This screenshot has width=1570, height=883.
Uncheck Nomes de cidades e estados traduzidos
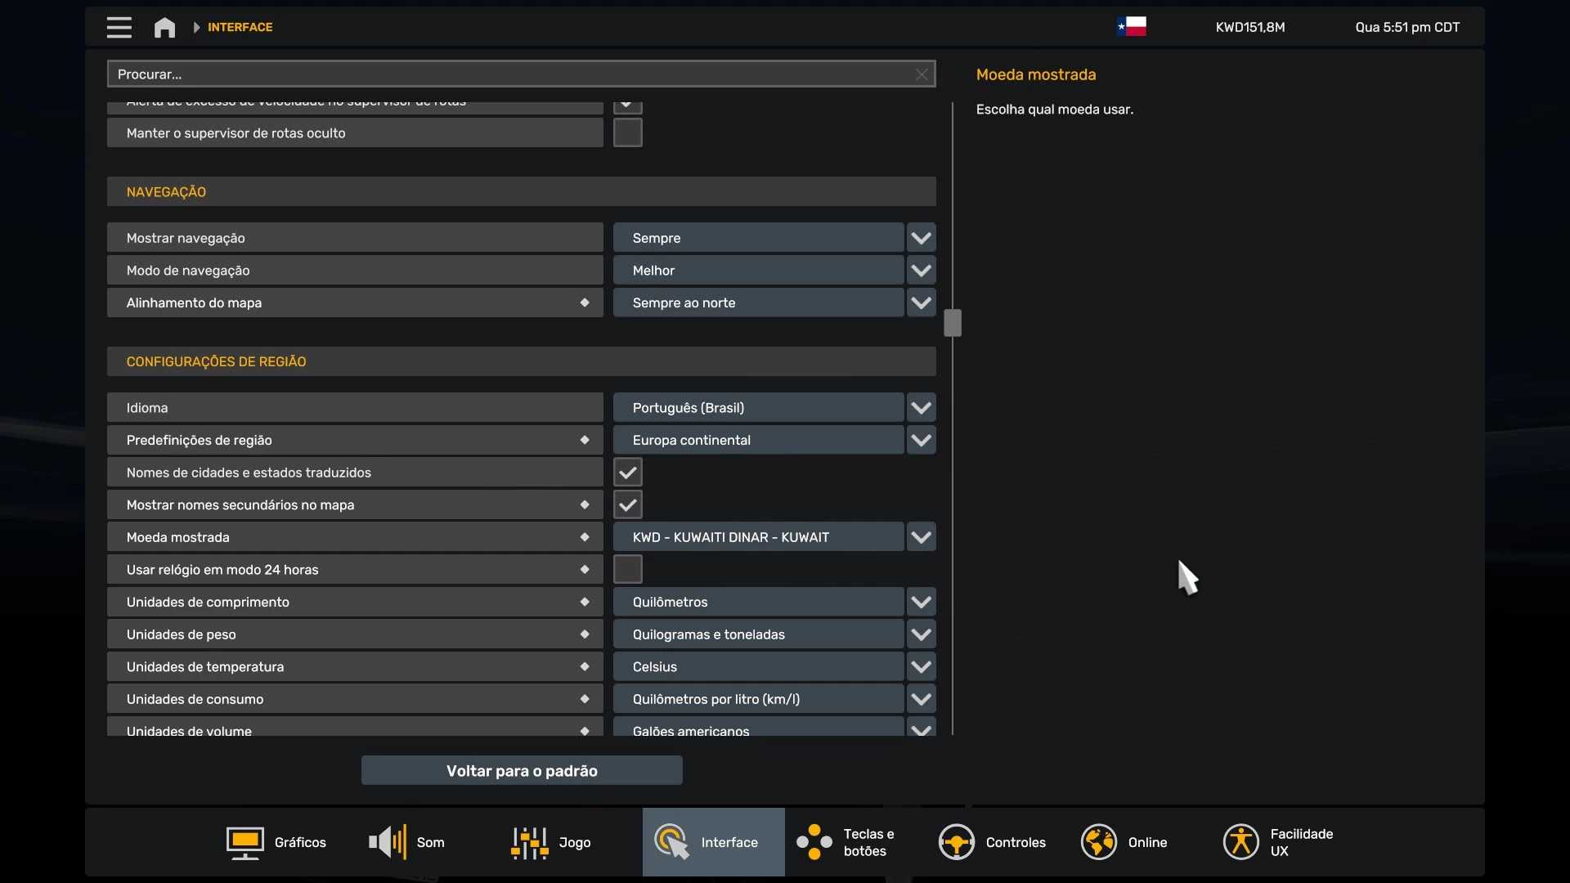627,472
